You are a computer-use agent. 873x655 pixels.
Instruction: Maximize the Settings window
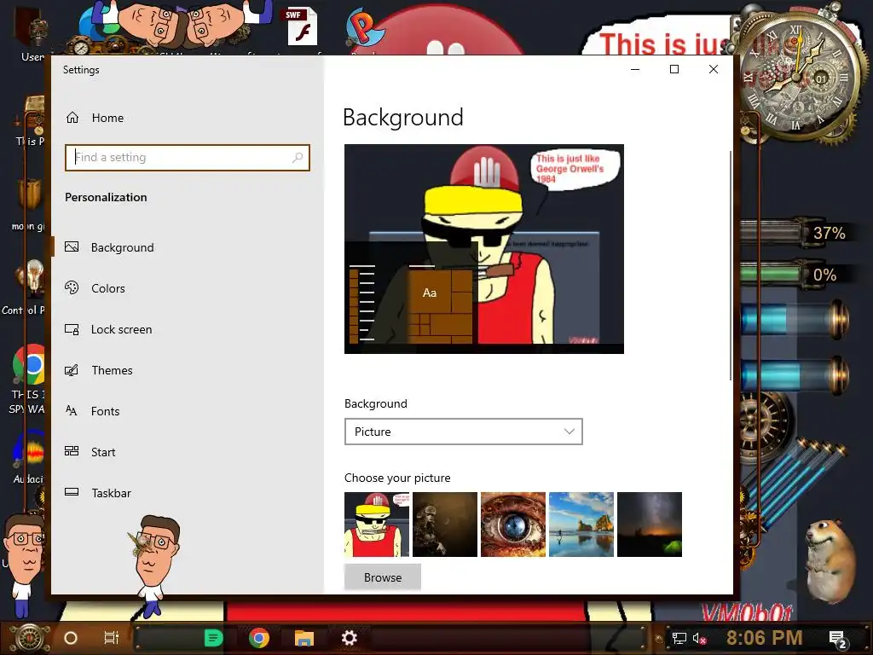[x=674, y=69]
